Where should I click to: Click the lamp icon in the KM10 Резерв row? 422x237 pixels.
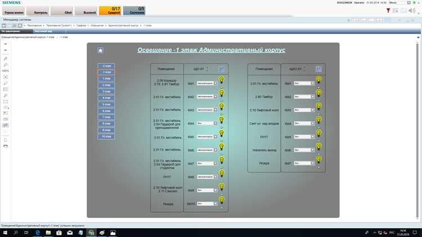(x=222, y=200)
